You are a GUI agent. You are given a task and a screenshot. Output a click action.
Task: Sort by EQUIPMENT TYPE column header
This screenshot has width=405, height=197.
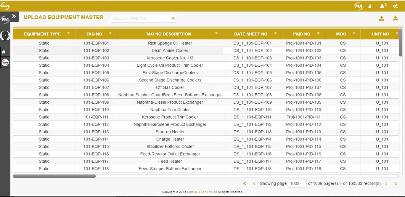coord(42,34)
